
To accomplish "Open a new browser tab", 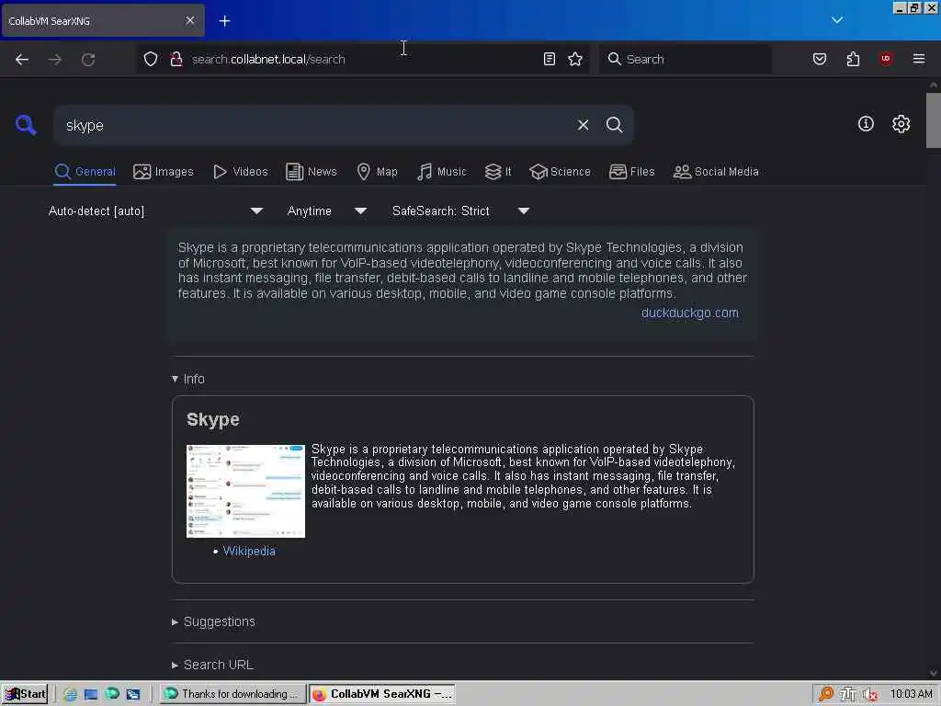I will [x=224, y=21].
